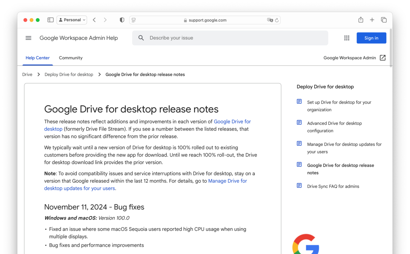This screenshot has width=410, height=254.
Task: Click the November 11, 2024 - Bug fixes heading
Action: point(94,207)
